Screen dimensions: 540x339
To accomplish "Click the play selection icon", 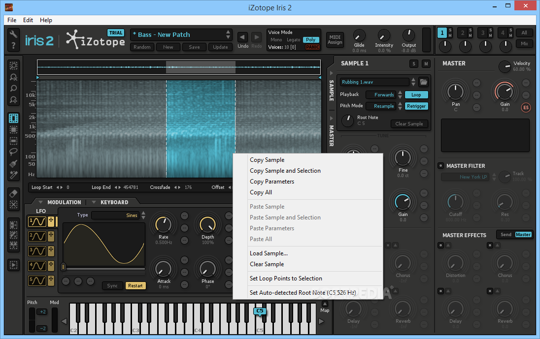I will tap(13, 265).
